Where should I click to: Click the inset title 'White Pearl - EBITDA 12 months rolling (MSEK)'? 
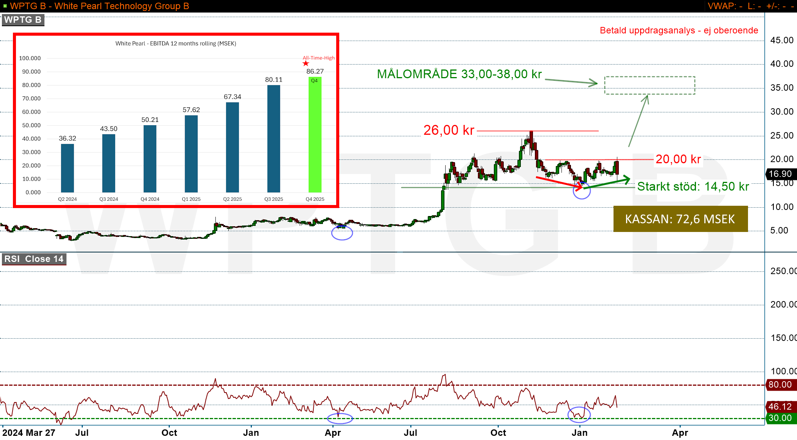pos(176,44)
